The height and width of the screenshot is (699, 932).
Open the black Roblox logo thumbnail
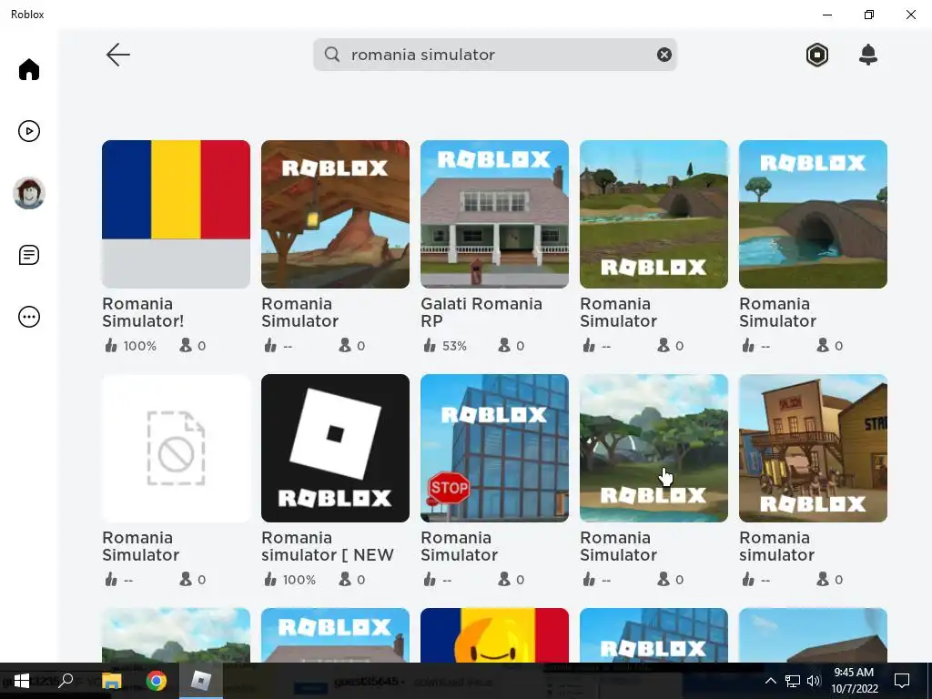[x=335, y=448]
